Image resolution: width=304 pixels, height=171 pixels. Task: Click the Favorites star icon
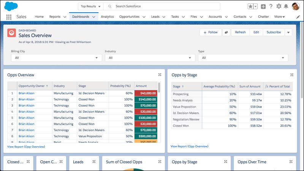(250, 6)
